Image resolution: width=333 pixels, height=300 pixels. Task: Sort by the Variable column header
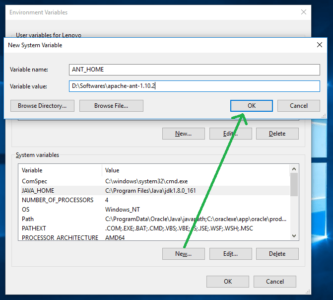pos(60,170)
